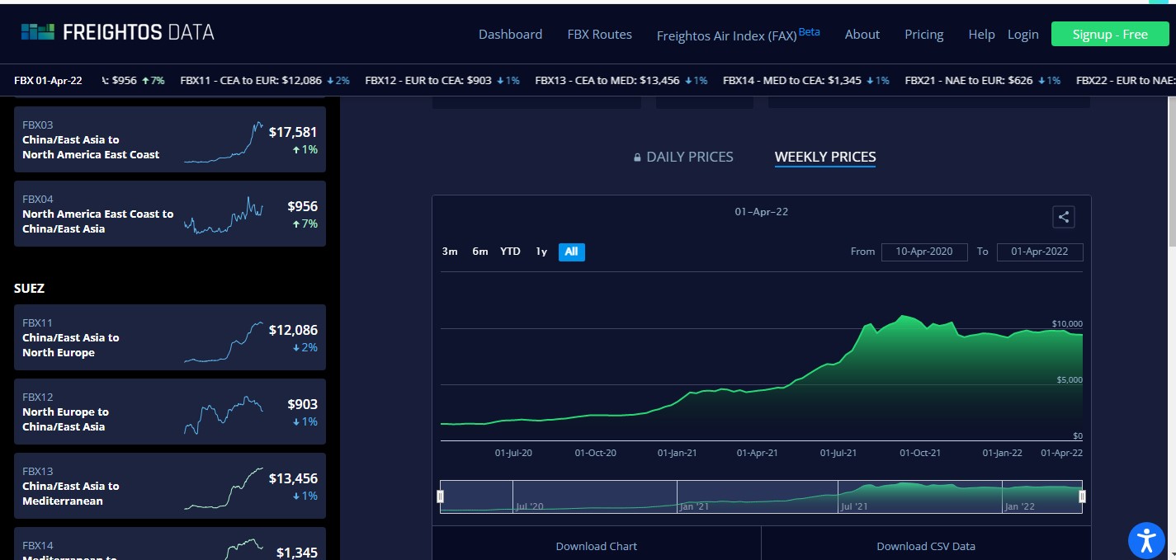
Task: Select FBX11 China/East Asia to North Europe card
Action: point(170,337)
